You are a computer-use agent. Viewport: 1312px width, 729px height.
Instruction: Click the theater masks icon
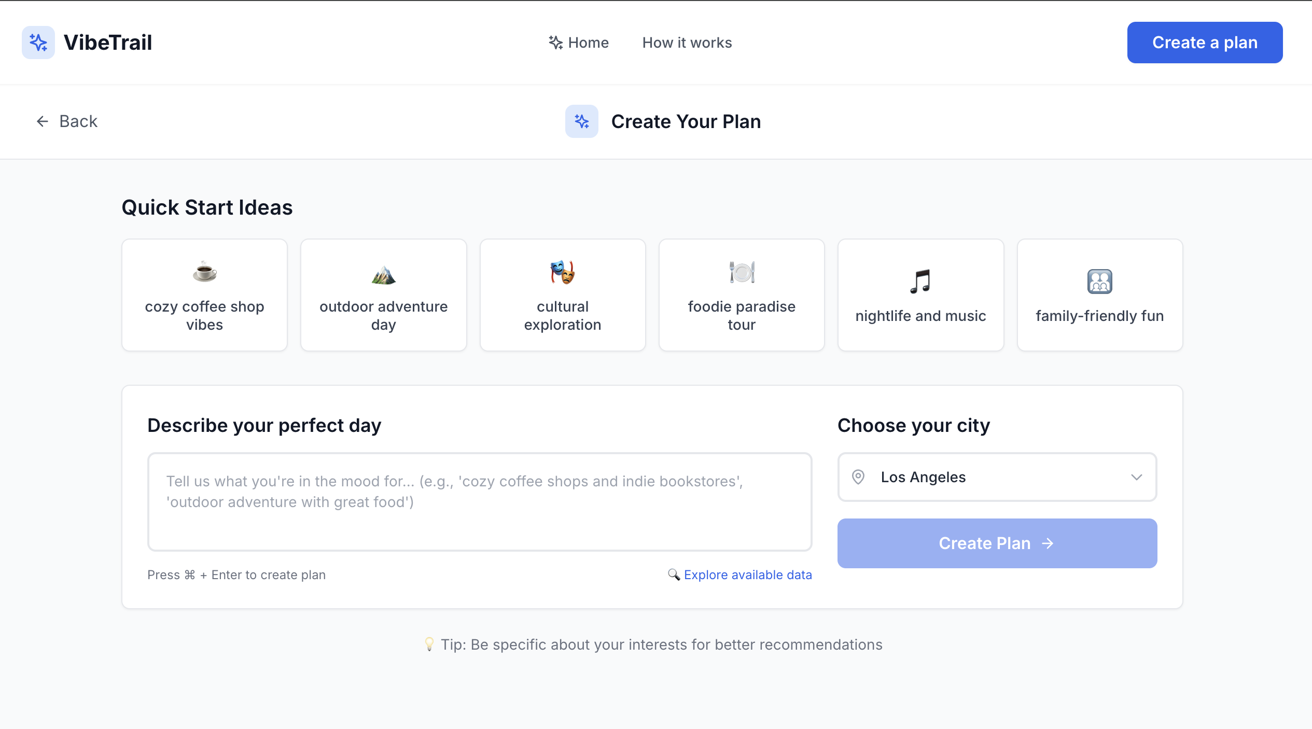pos(562,272)
